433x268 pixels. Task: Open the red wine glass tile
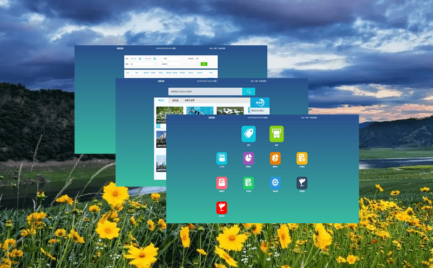click(221, 208)
